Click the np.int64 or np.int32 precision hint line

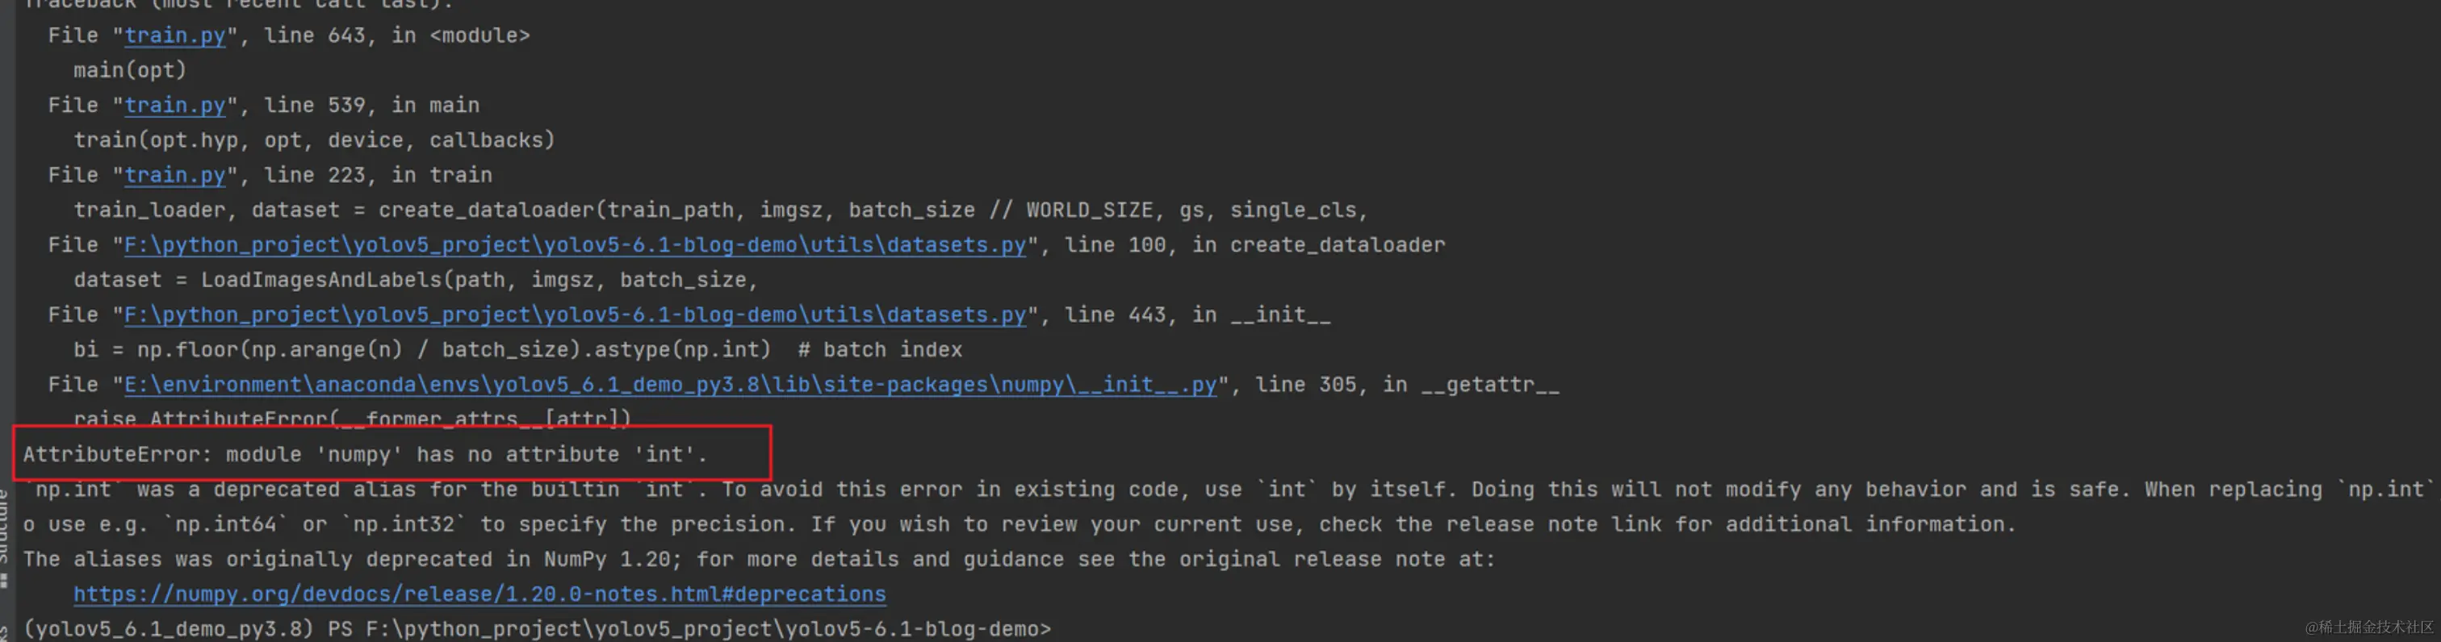coord(1019,524)
